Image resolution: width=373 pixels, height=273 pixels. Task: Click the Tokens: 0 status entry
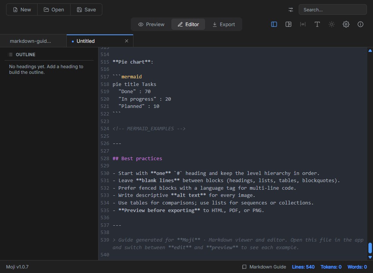click(331, 267)
